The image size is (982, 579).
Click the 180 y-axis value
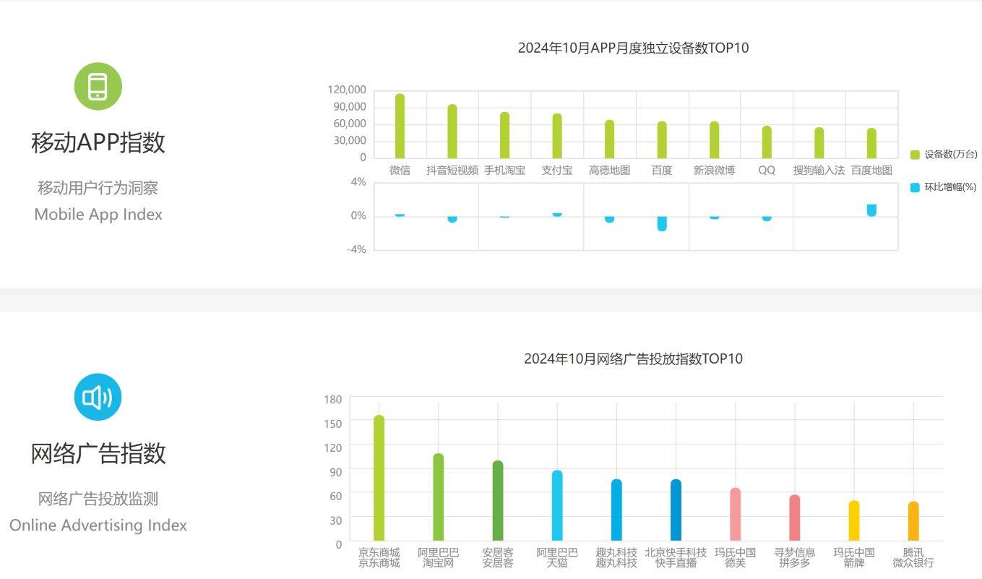click(x=333, y=399)
